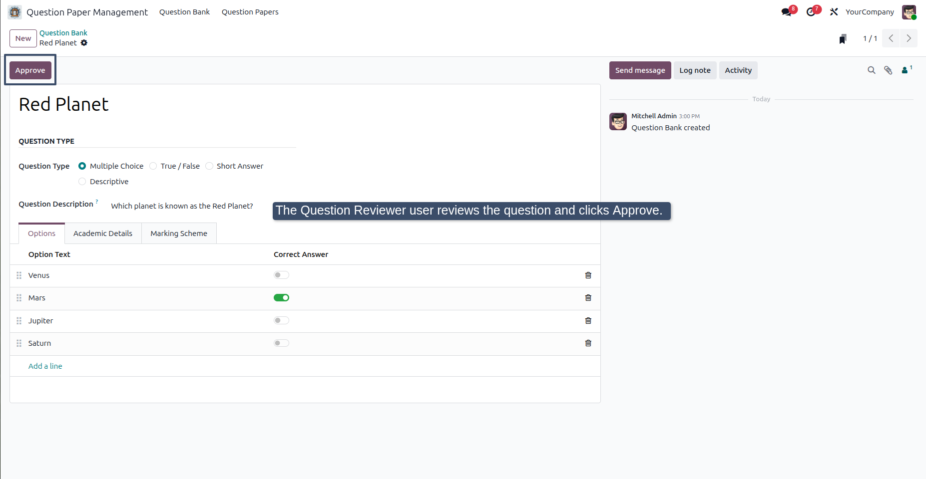This screenshot has height=479, width=926.
Task: Toggle correct answer for Mars
Action: click(x=281, y=298)
